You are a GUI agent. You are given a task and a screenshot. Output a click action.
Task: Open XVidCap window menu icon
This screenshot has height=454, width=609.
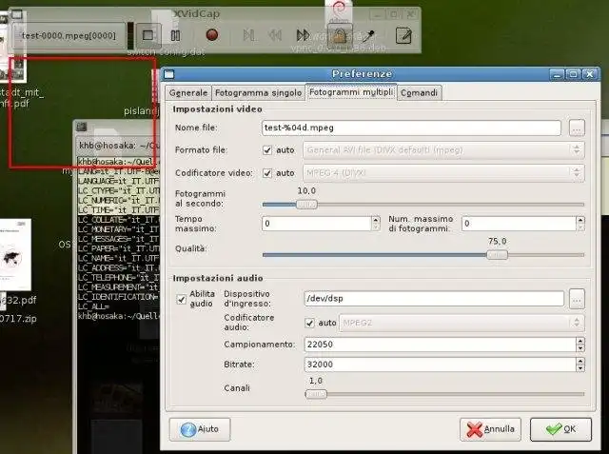(17, 15)
